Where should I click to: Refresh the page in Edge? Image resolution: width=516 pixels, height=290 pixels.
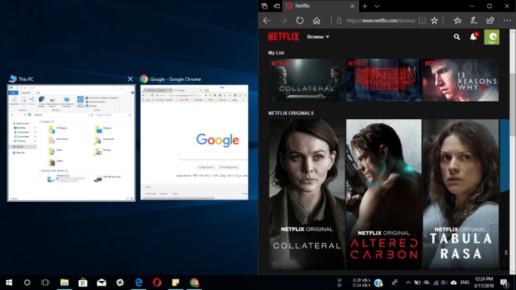[299, 21]
